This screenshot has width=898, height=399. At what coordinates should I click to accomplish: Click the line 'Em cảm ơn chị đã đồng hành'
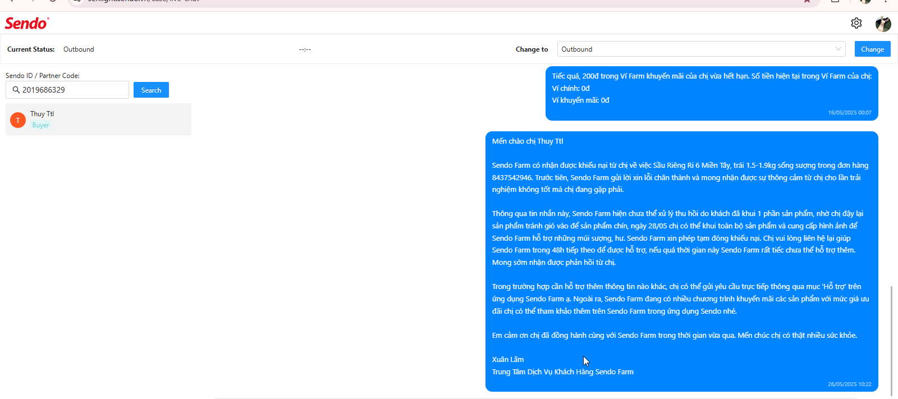pos(675,336)
